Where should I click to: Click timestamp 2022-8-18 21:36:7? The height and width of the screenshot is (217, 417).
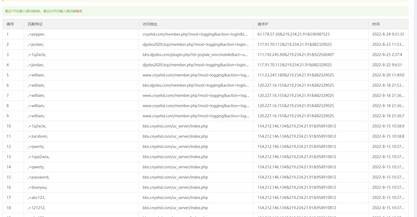[x=388, y=116]
